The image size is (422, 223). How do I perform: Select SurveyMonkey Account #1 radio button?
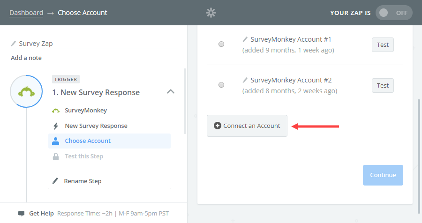pos(221,44)
